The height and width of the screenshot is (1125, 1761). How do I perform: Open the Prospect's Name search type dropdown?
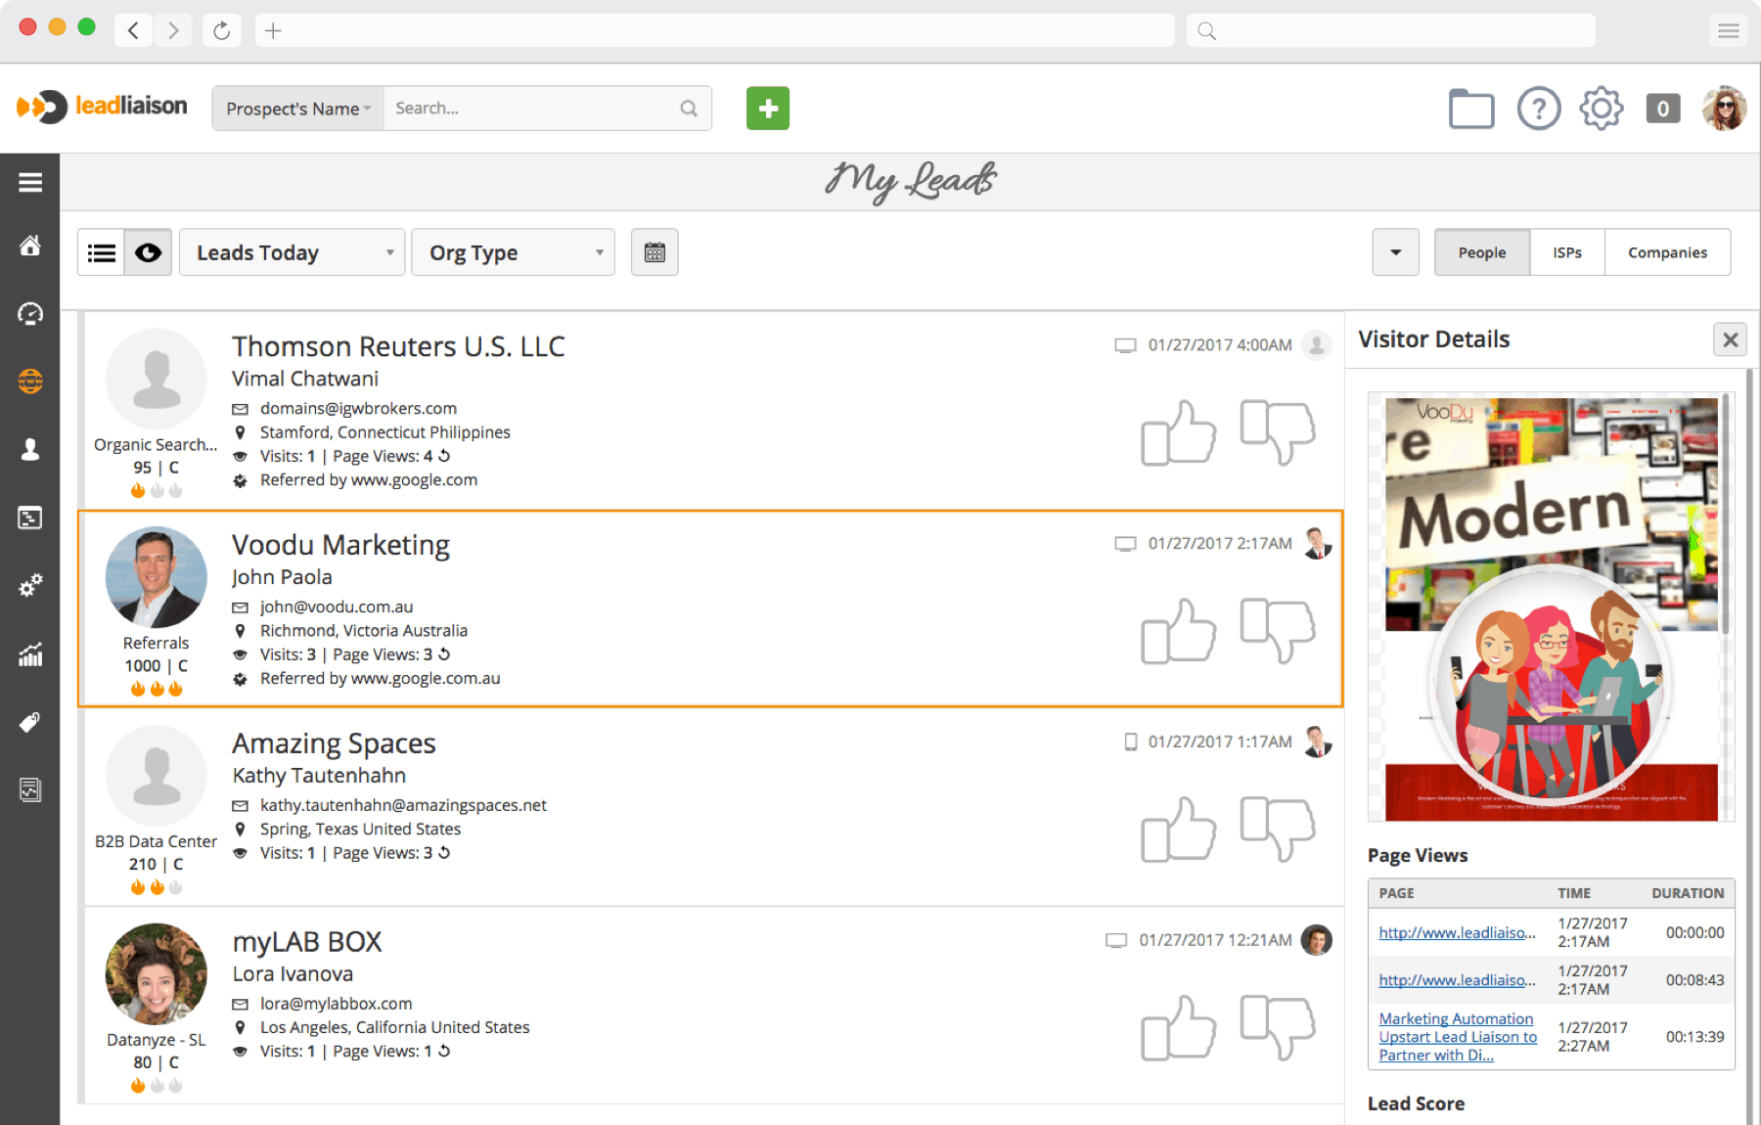point(298,109)
